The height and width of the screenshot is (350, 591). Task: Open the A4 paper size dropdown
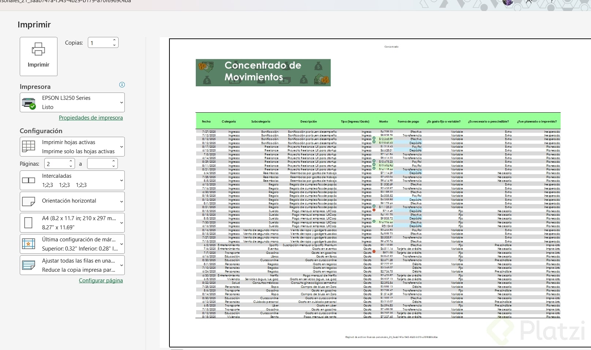pos(72,223)
